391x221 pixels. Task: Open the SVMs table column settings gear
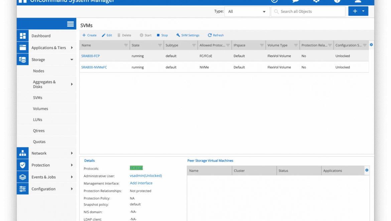click(x=371, y=45)
